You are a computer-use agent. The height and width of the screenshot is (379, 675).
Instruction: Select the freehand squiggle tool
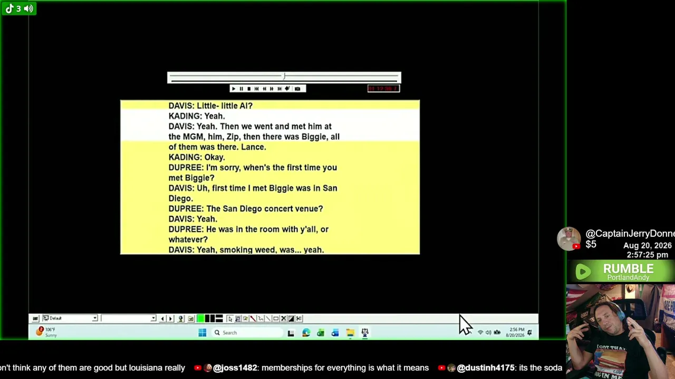[x=260, y=318]
